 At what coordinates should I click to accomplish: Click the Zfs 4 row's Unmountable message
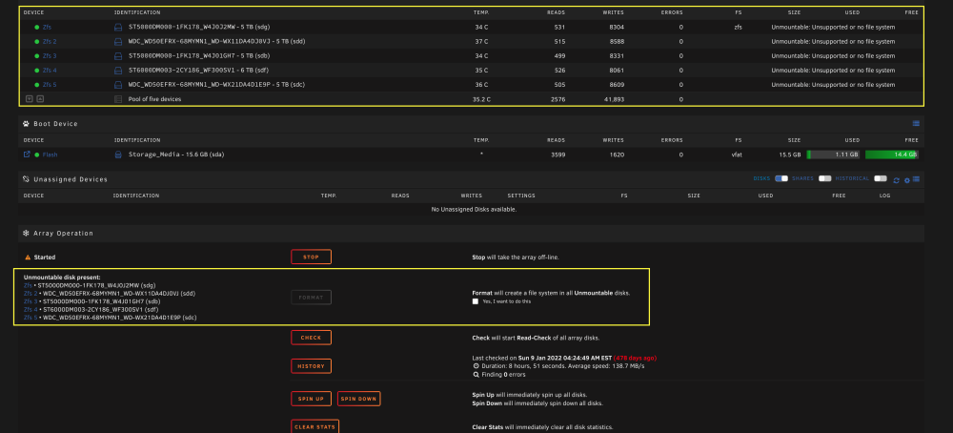click(833, 71)
